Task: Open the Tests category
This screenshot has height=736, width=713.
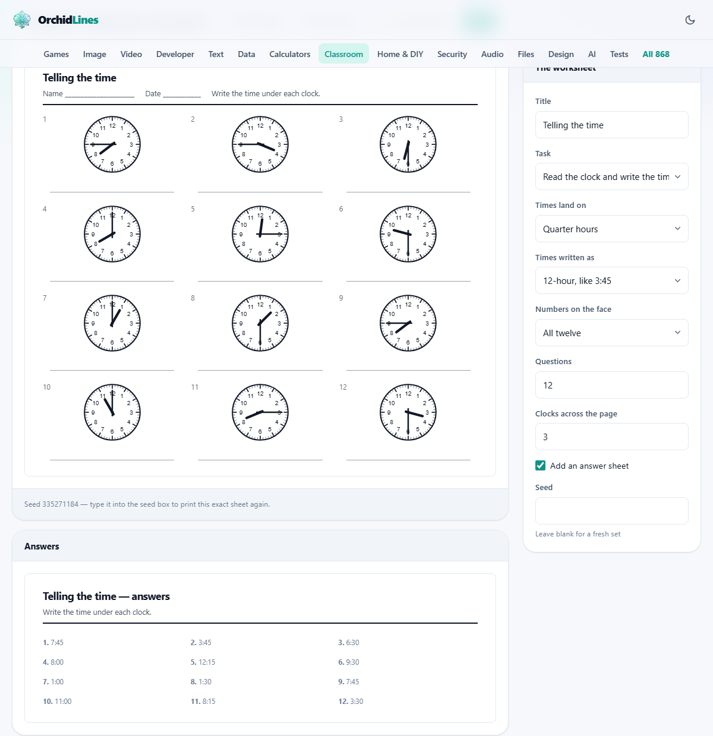Action: click(x=619, y=54)
